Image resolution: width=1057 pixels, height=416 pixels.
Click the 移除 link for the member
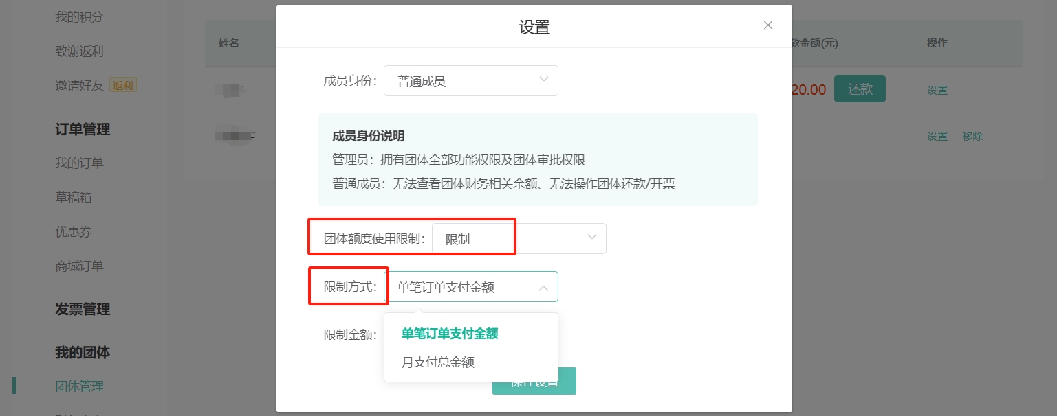click(x=973, y=136)
